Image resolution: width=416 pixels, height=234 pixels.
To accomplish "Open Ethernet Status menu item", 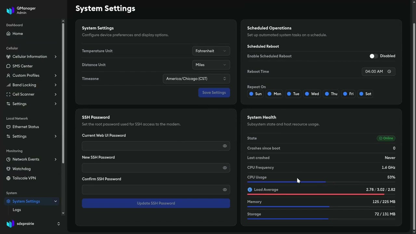I will coord(32,127).
